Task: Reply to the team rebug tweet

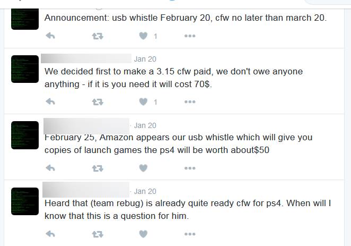Action: 50,234
